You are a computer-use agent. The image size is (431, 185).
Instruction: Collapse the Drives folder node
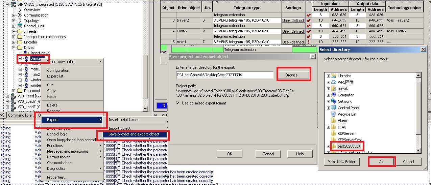(14, 48)
